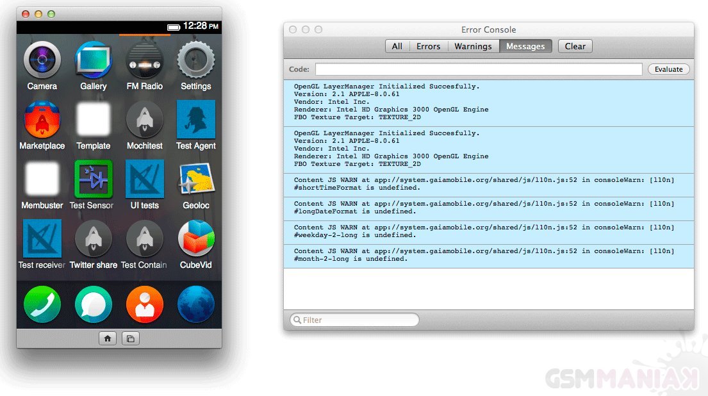Switch to the All tab
The height and width of the screenshot is (396, 708).
397,46
